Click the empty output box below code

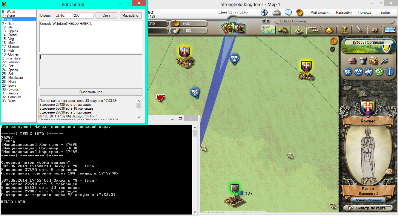point(91,70)
